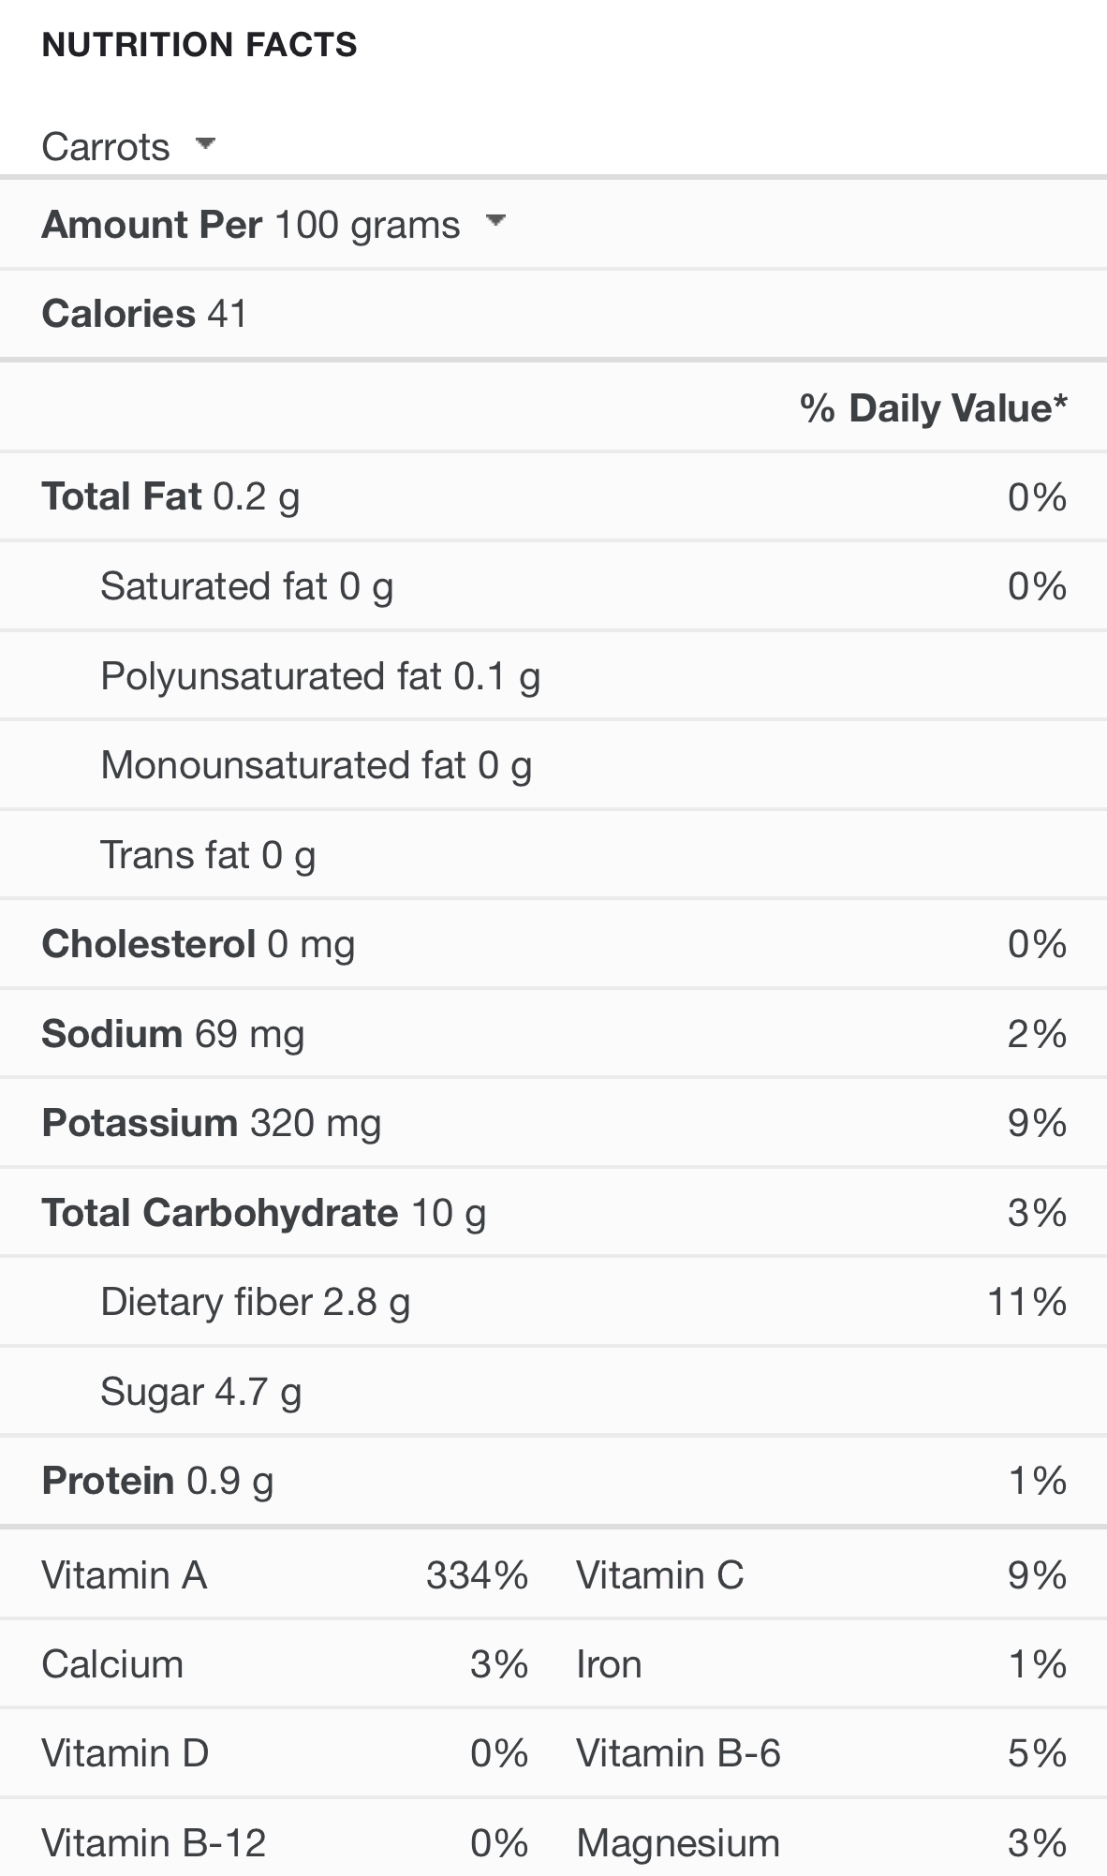Expand the 100 grams serving size dropdown

(x=495, y=222)
